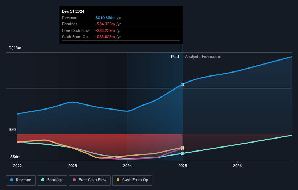Click the Free Cash Flow tooltip row label
298x190 pixels.
click(76, 30)
